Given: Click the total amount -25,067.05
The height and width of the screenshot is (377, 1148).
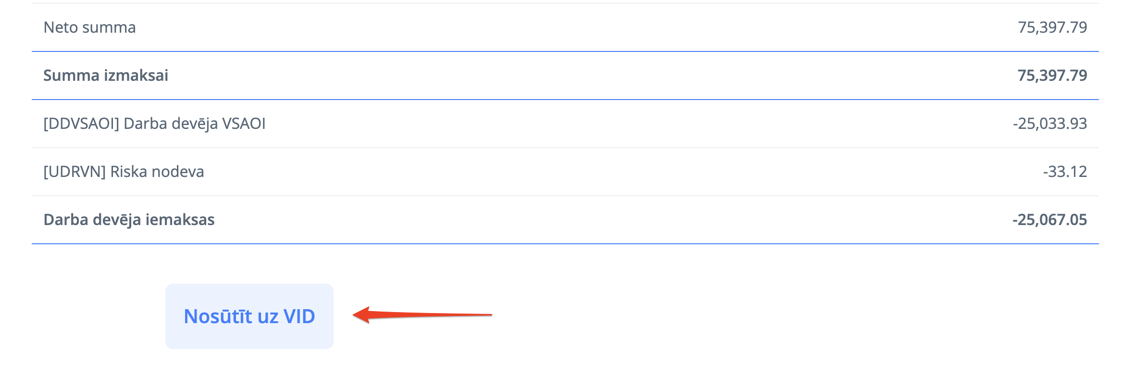Looking at the screenshot, I should [1049, 220].
